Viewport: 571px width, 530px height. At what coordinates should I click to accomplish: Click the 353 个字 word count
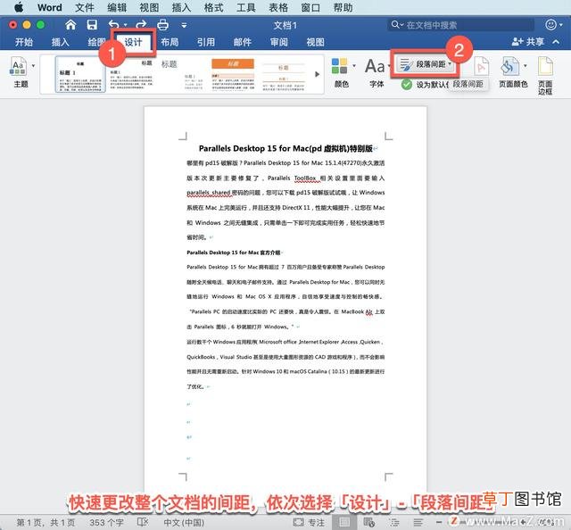coord(107,522)
